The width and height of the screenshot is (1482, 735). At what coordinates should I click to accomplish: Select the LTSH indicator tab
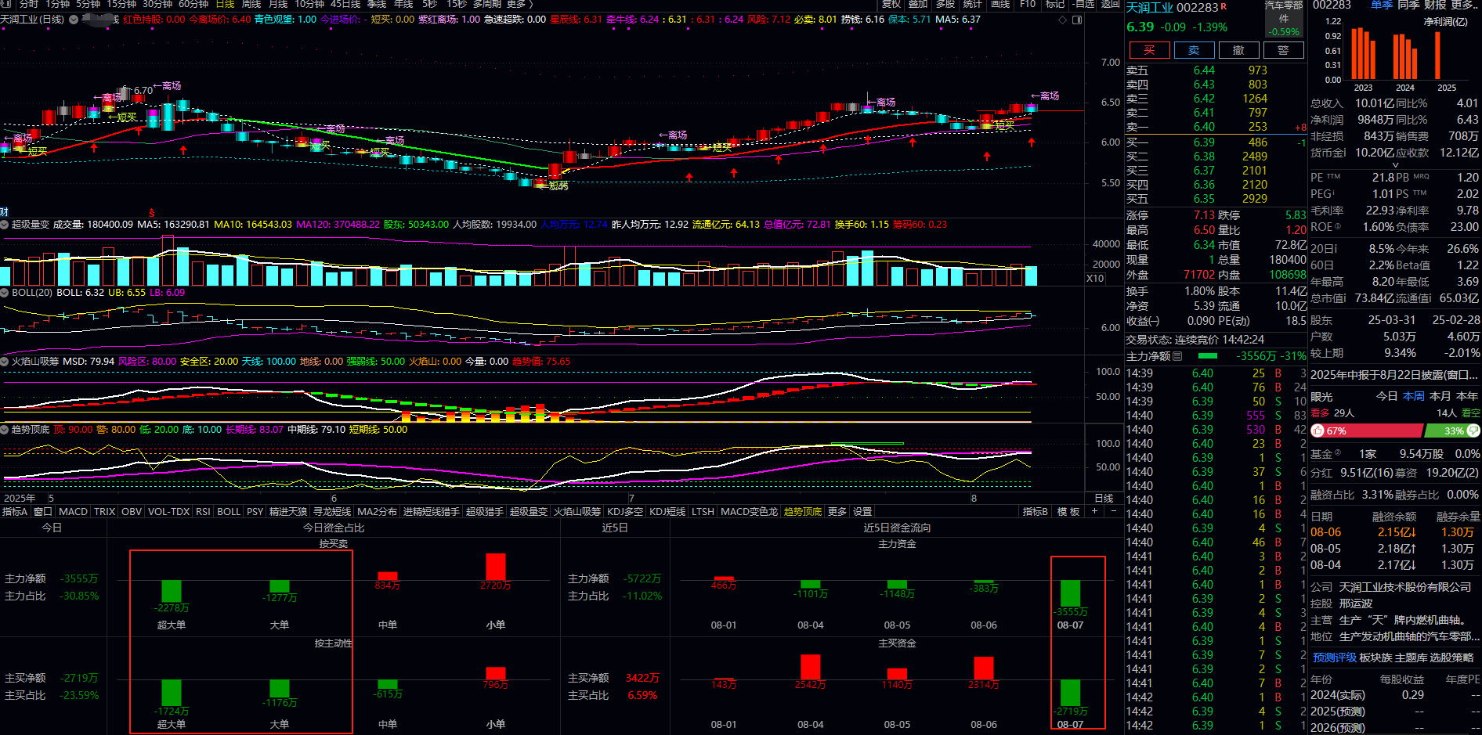pos(703,511)
